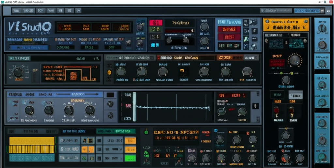This screenshot has height=168, width=334.
Task: Click the bright green button in the pad grid
Action: 130,158
